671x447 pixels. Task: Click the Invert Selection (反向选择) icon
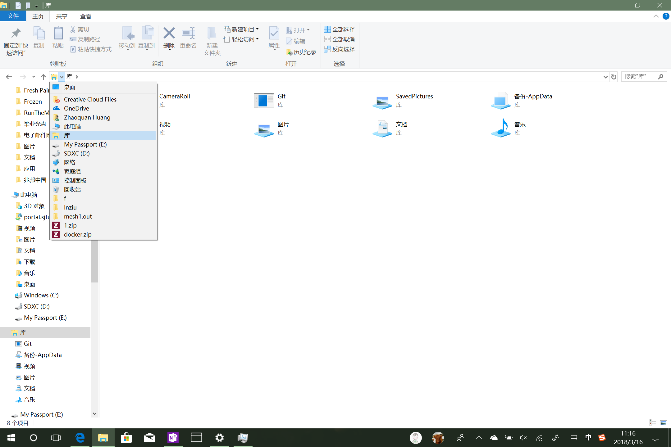(327, 49)
